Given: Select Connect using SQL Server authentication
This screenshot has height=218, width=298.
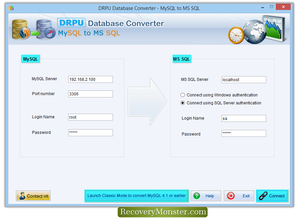Looking at the screenshot, I should [x=221, y=103].
